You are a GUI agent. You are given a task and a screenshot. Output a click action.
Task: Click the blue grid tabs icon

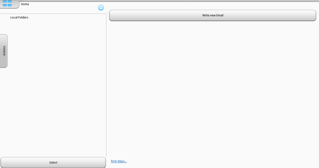tap(7, 3)
